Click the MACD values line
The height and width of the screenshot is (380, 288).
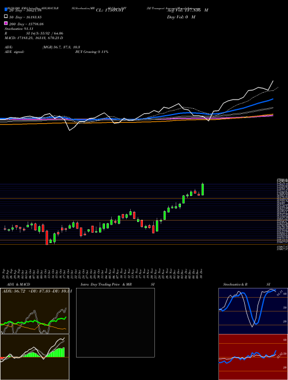34,38
